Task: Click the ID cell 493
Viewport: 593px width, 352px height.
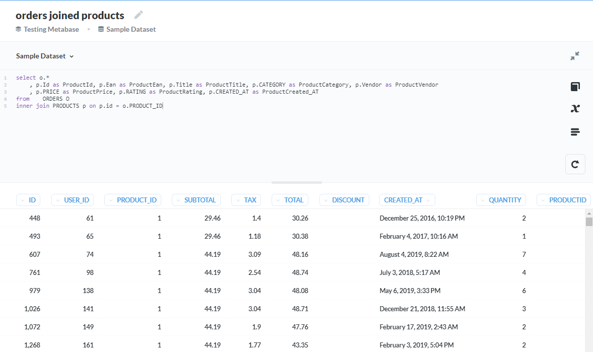Action: (x=34, y=236)
